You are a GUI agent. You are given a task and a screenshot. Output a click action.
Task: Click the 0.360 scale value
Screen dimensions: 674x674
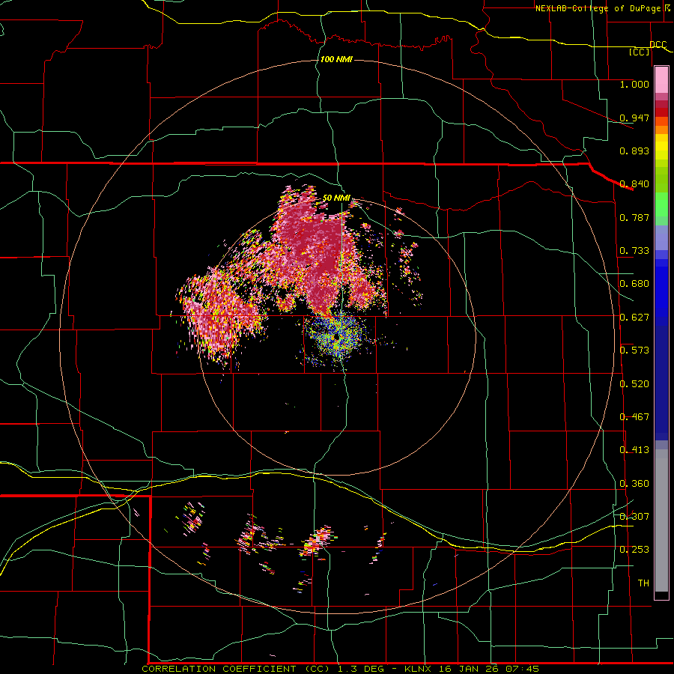point(634,484)
